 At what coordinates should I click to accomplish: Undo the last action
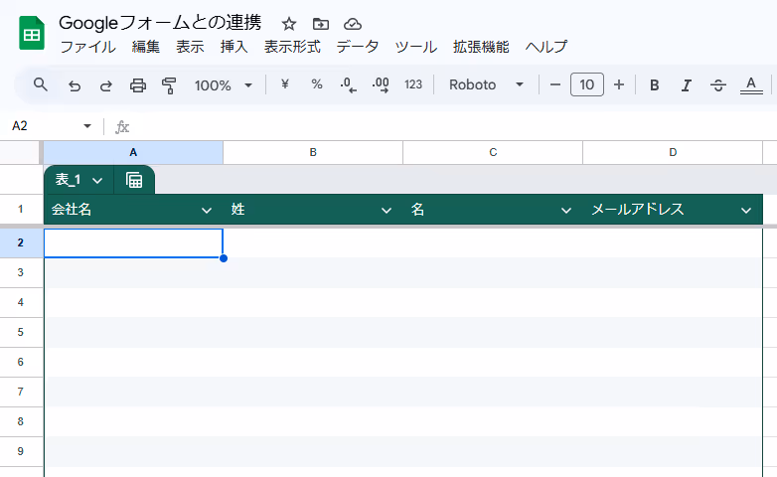(75, 85)
